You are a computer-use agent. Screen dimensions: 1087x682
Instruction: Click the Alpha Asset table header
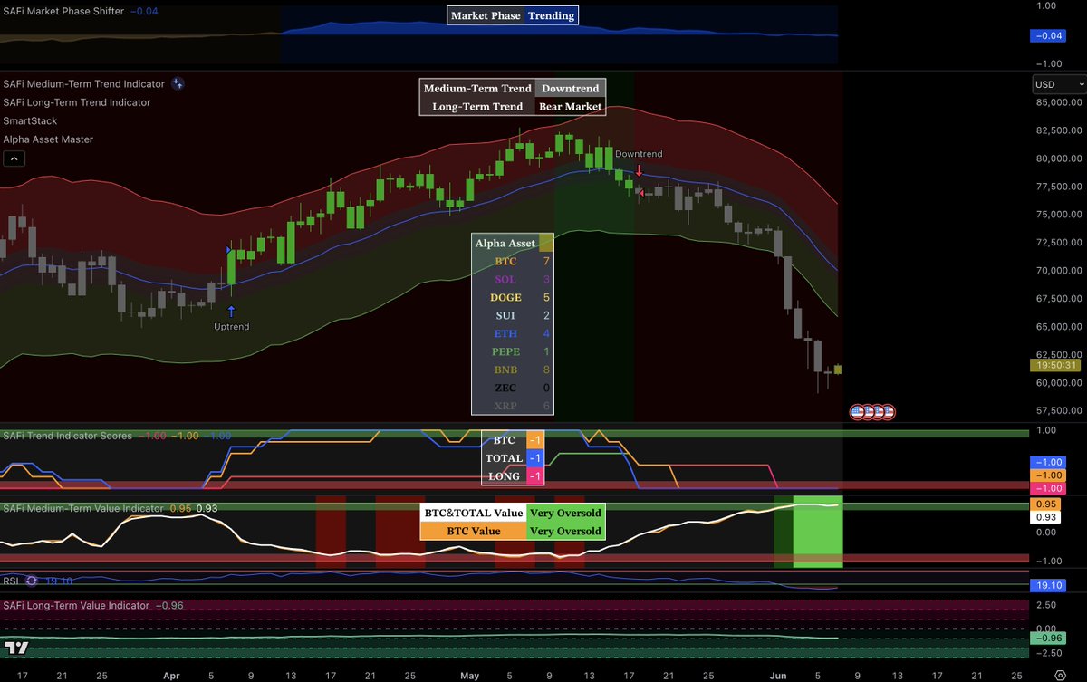pos(505,243)
